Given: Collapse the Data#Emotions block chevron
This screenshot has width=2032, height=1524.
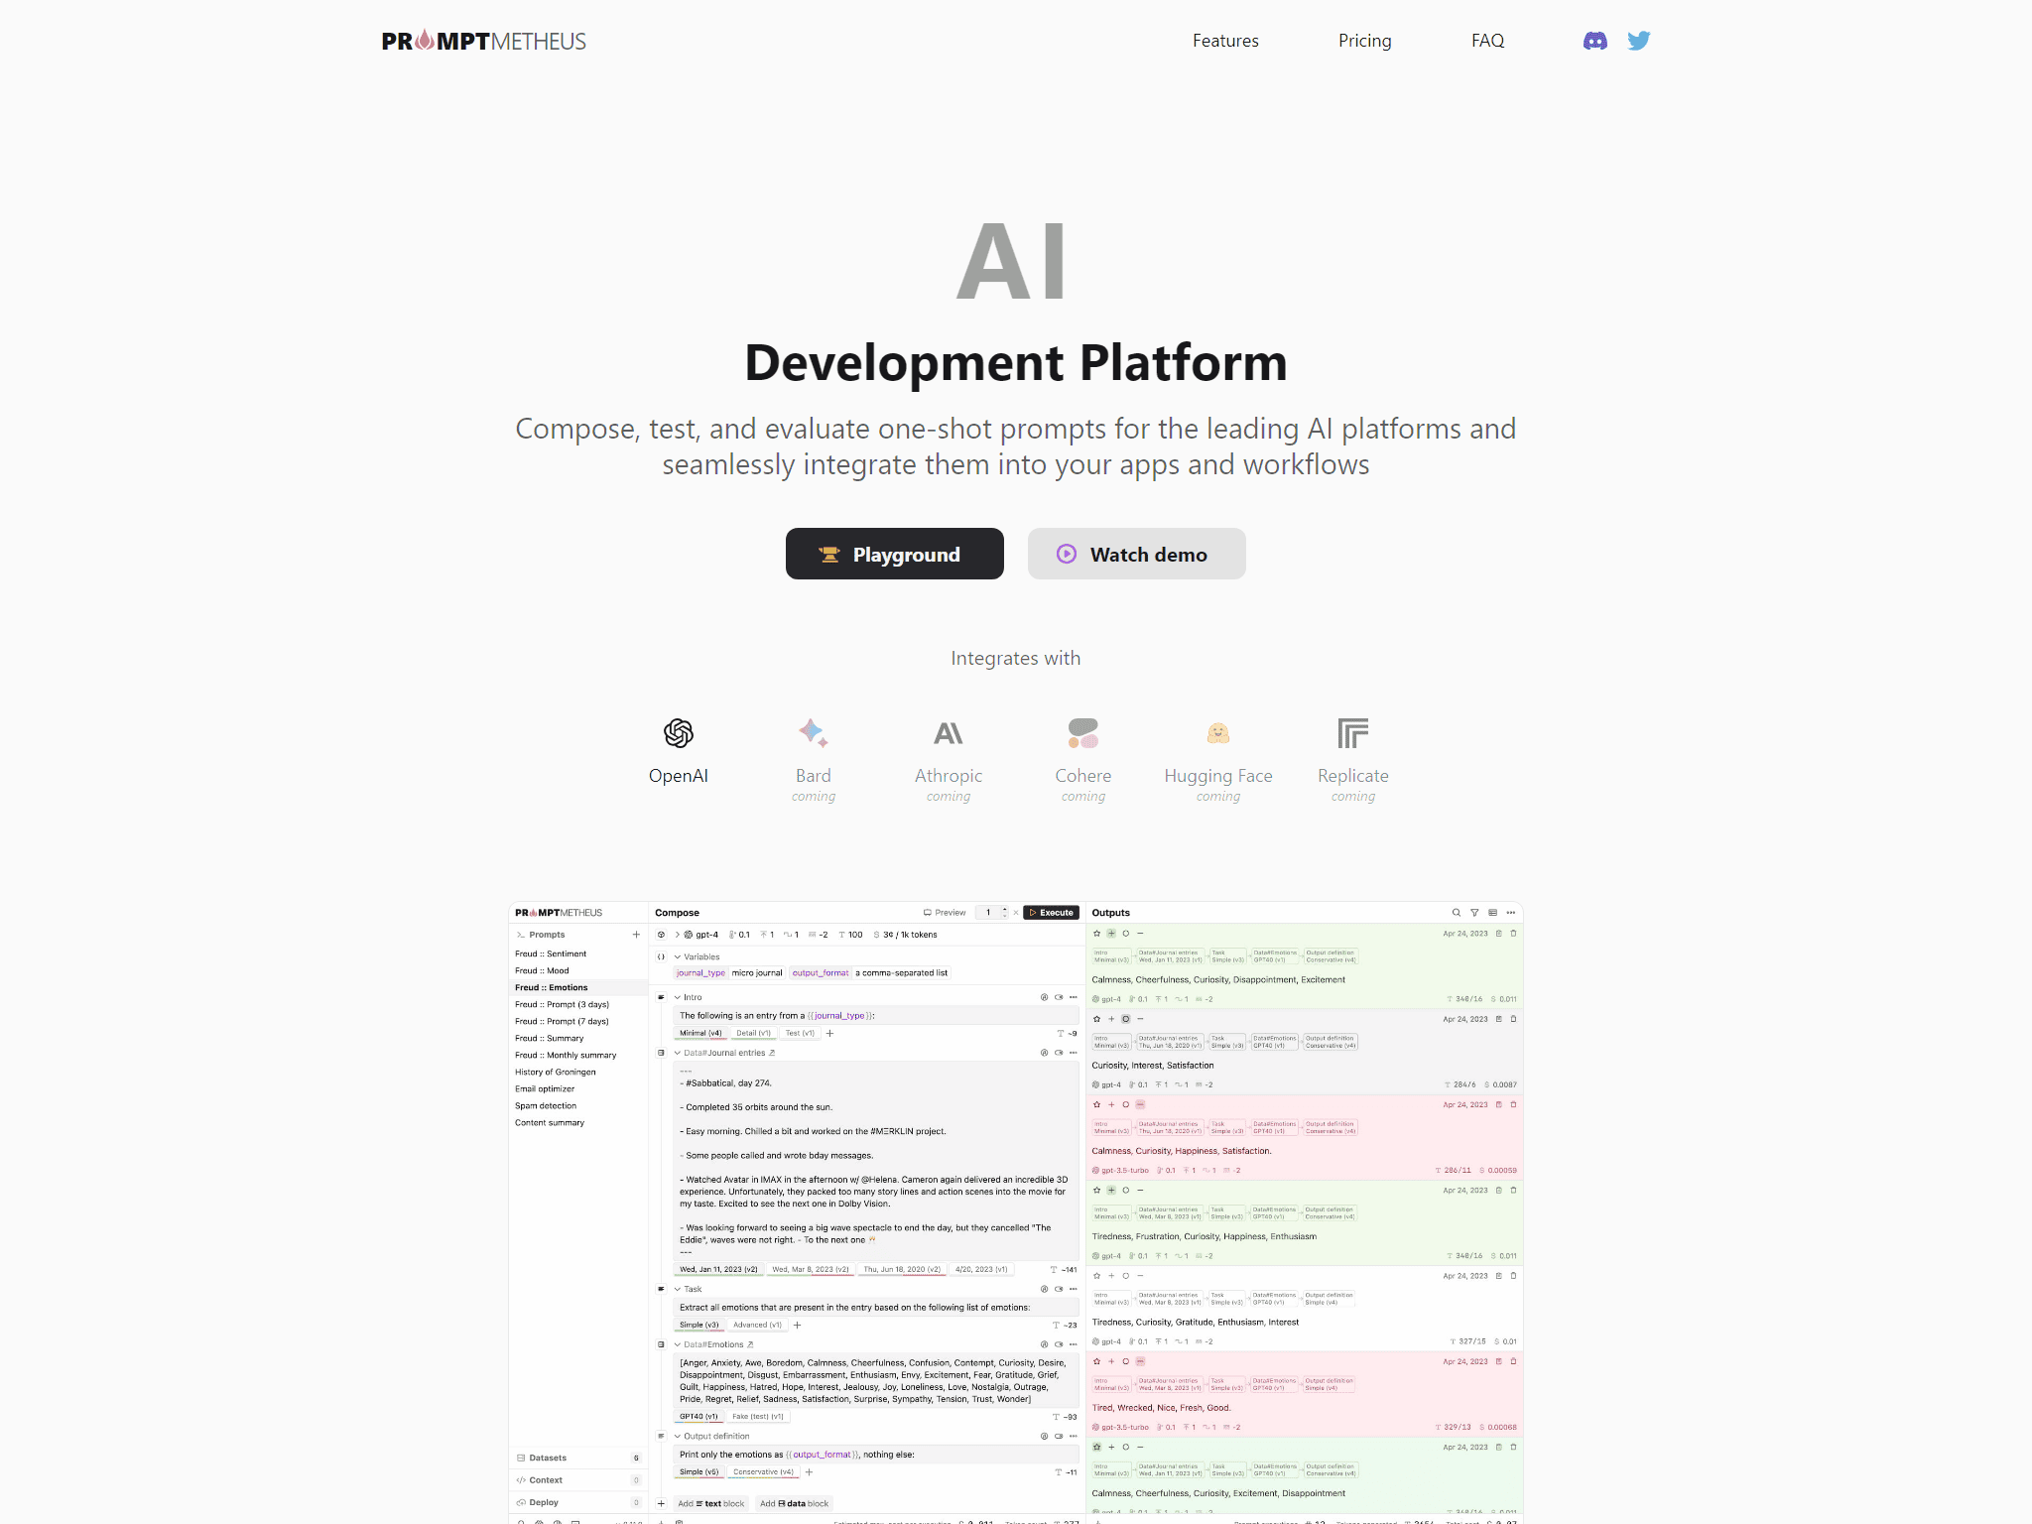Looking at the screenshot, I should [x=678, y=1344].
